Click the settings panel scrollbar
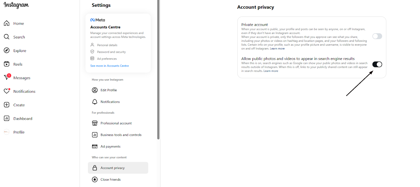Viewport: 420px width, 187px height. 158,69
